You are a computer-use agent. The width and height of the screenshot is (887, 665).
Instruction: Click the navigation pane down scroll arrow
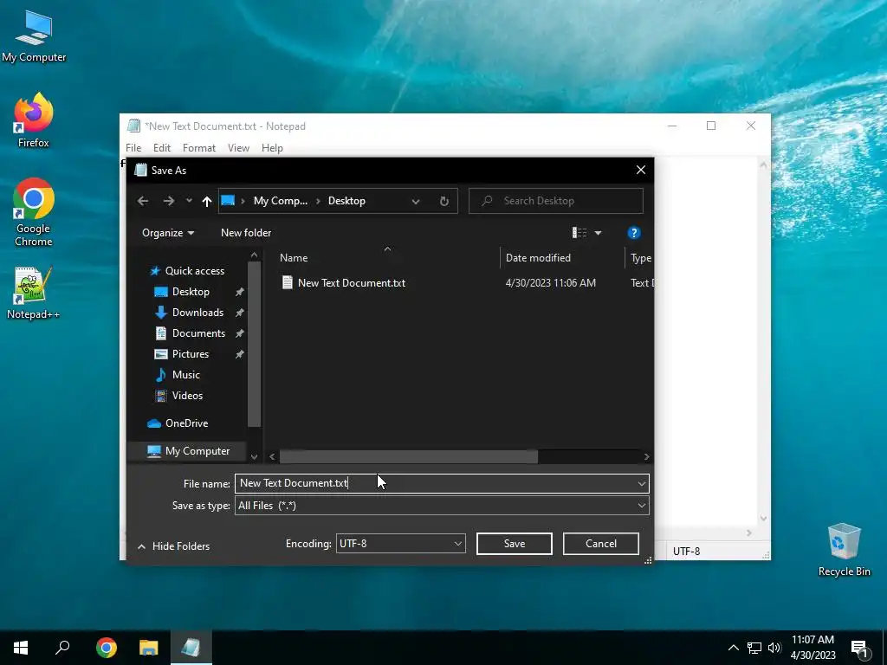(254, 456)
